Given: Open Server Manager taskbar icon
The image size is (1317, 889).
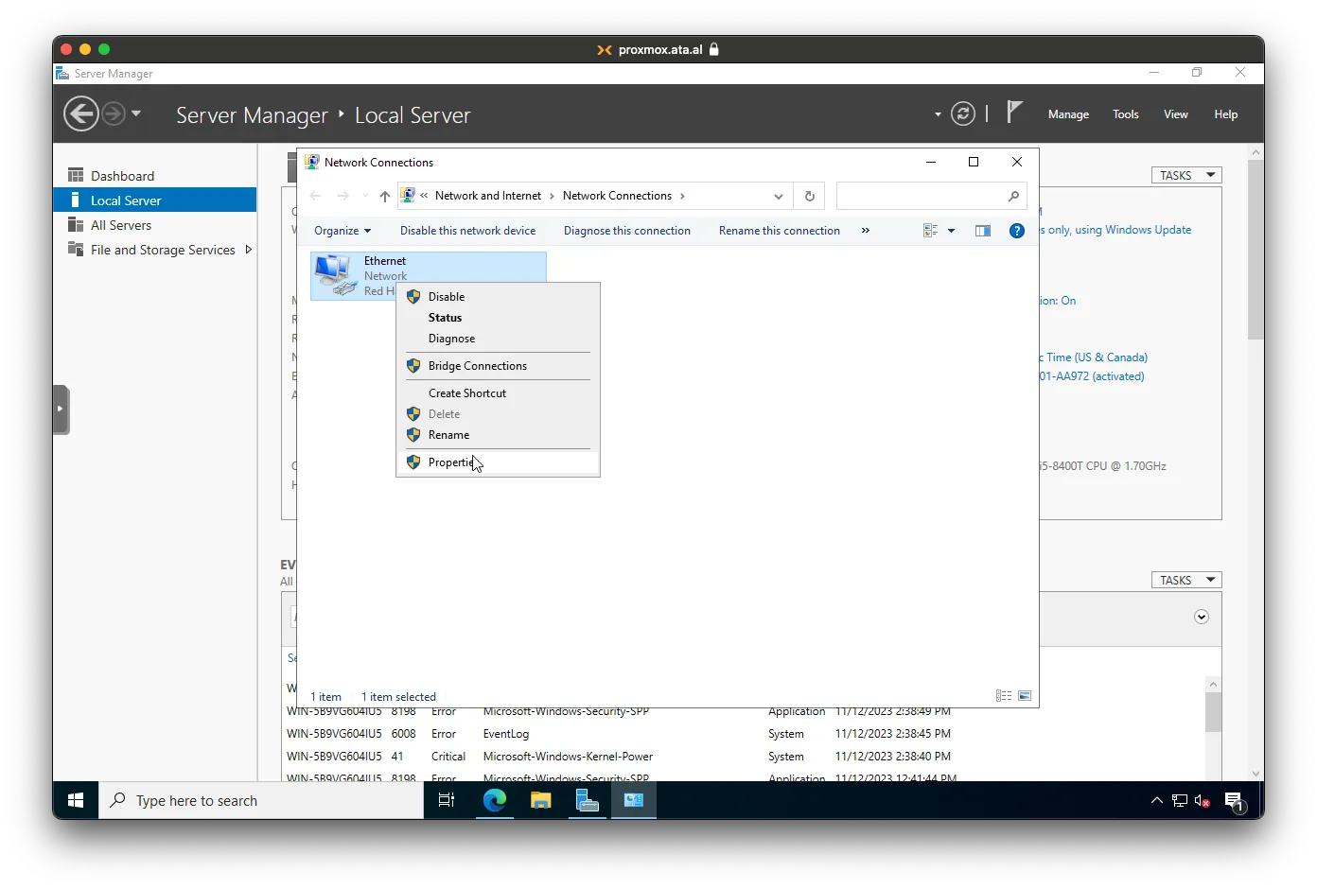Looking at the screenshot, I should [x=588, y=801].
